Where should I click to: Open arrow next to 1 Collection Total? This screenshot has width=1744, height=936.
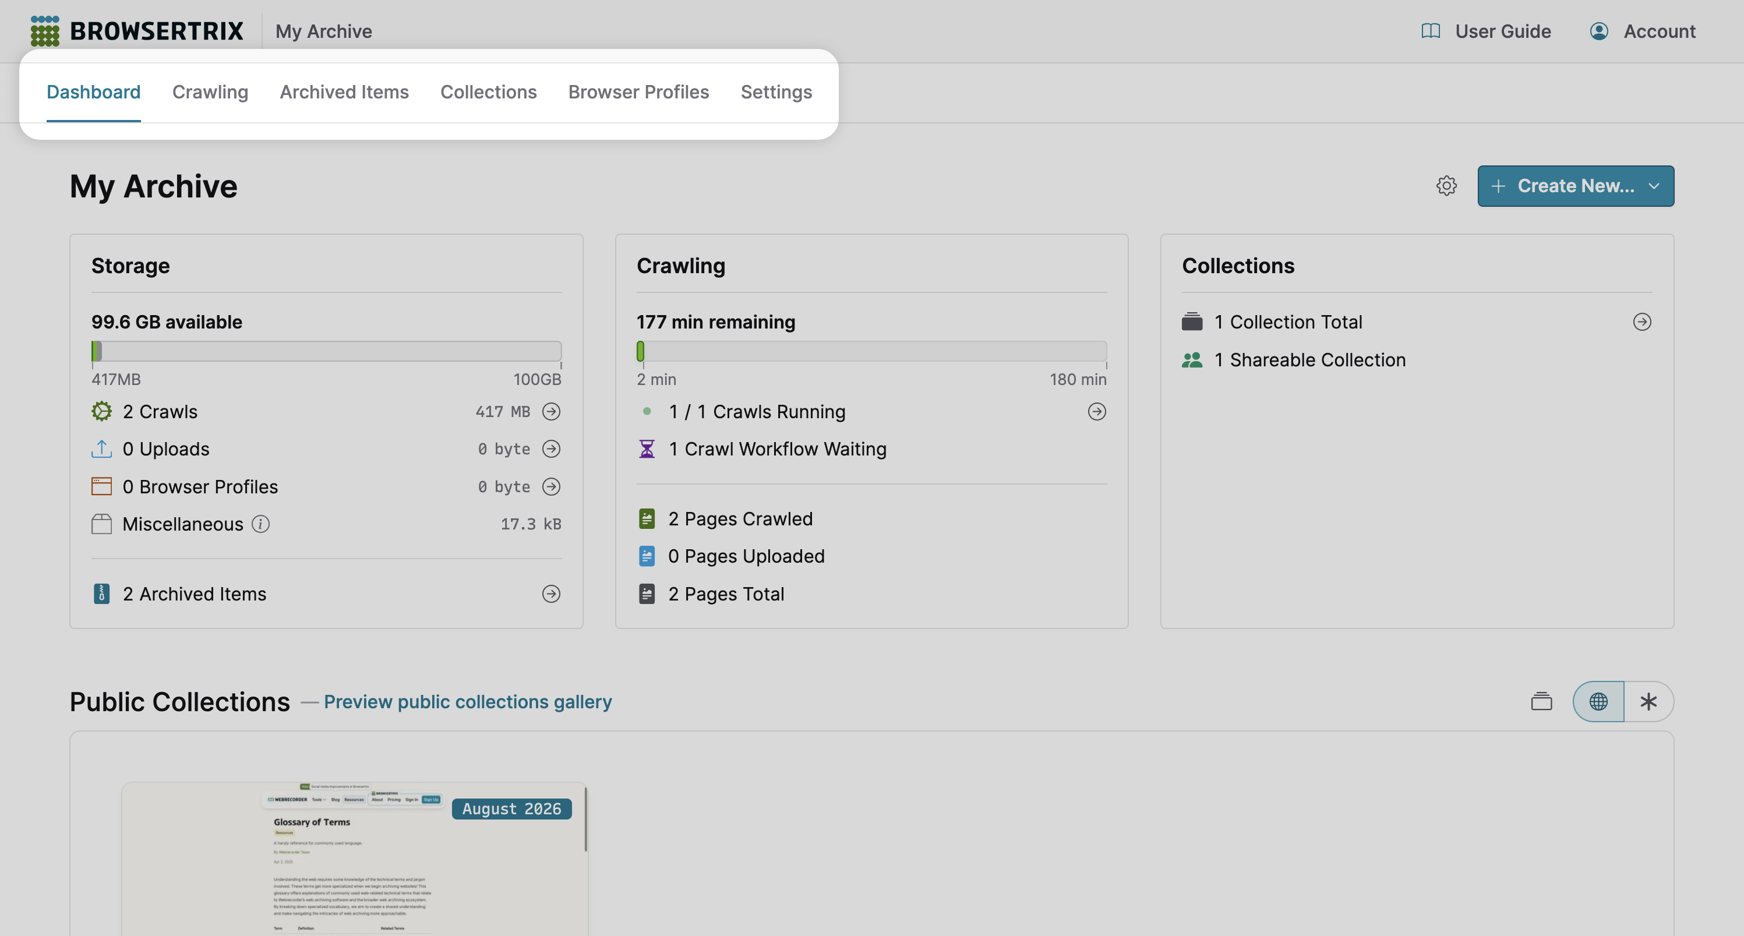tap(1641, 322)
